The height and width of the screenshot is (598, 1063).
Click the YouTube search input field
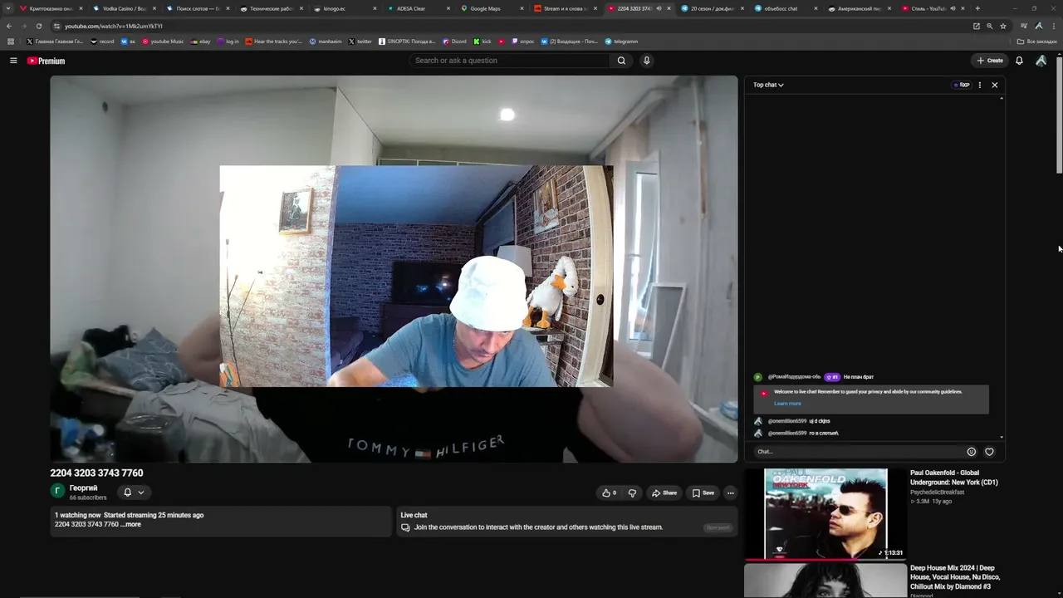click(508, 61)
